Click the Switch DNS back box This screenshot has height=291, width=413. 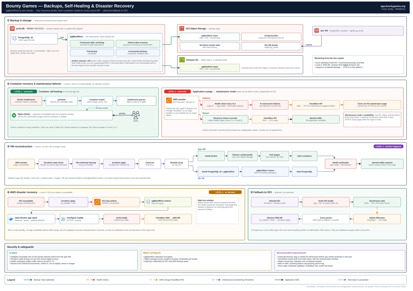[x=377, y=219]
